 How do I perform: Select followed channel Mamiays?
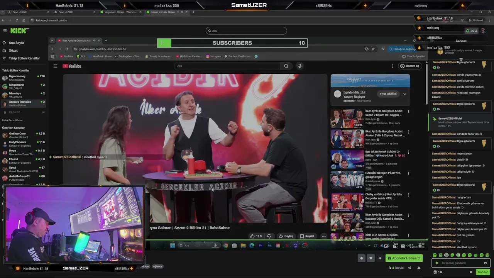[x=23, y=95]
